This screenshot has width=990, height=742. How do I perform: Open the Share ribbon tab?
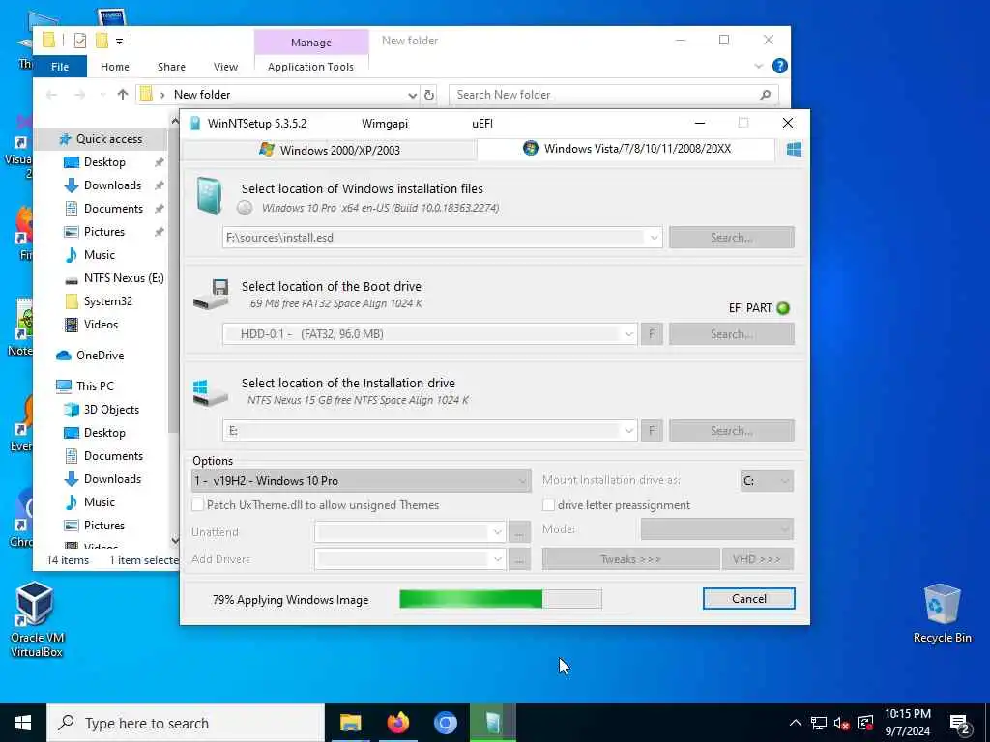tap(171, 67)
